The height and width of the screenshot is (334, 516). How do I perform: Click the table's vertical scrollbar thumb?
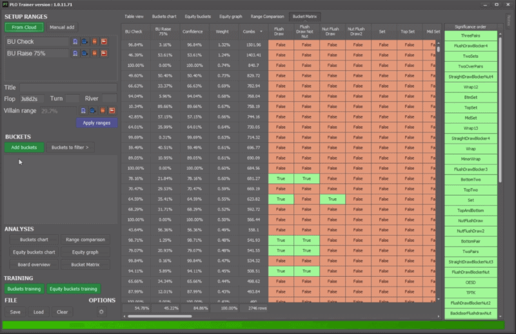[x=439, y=50]
